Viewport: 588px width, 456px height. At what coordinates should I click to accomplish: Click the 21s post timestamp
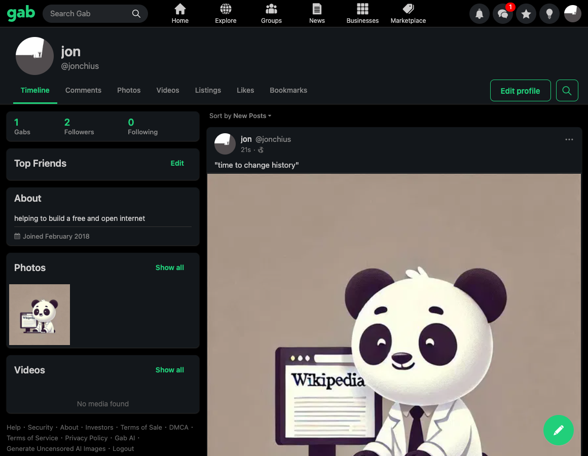(246, 150)
